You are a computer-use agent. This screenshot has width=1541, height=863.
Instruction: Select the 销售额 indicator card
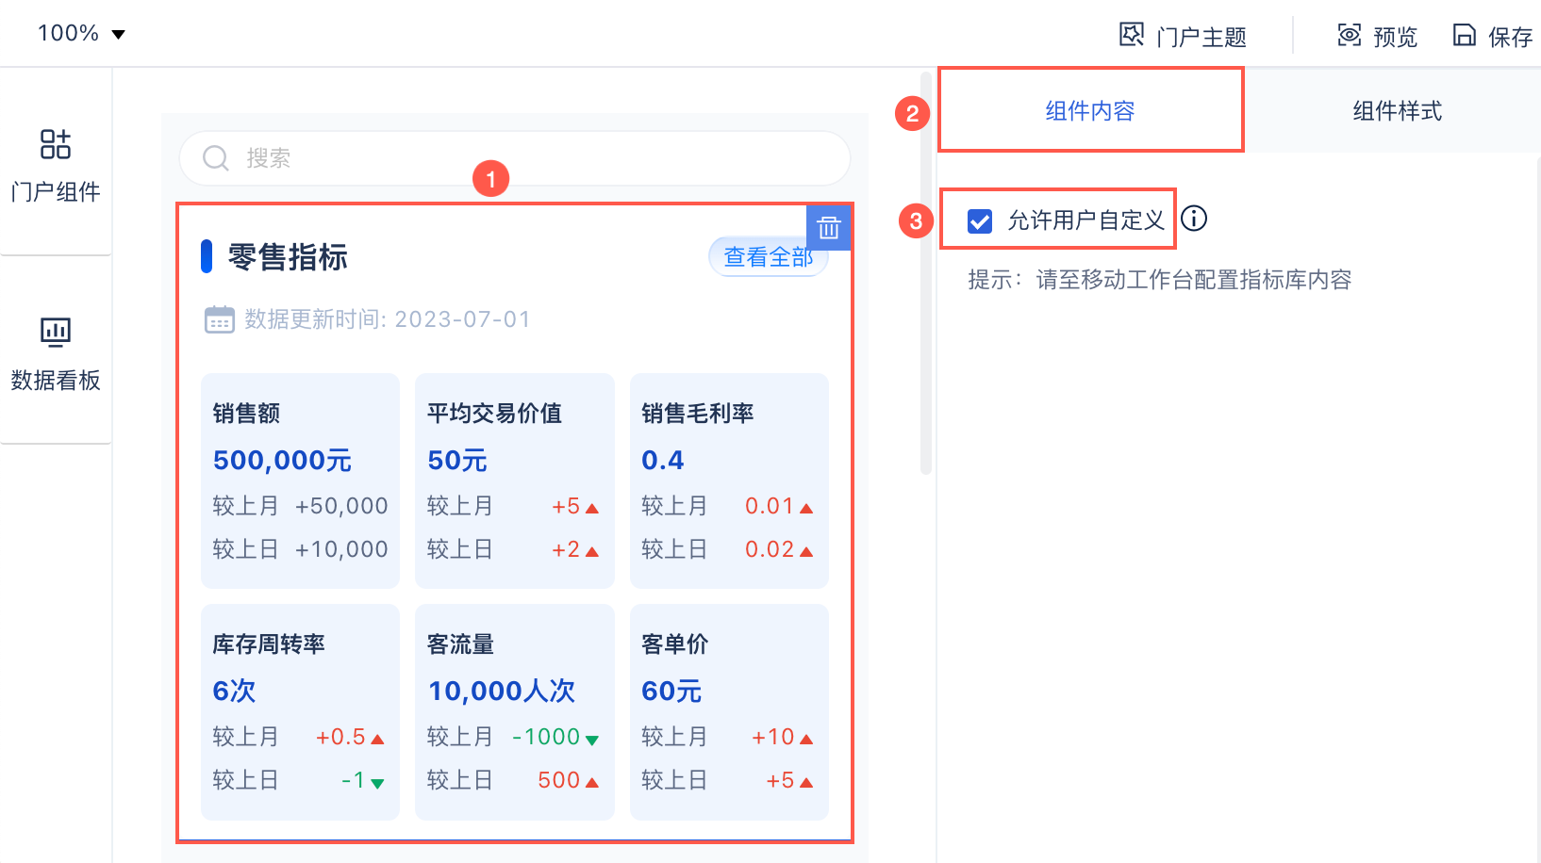coord(300,480)
